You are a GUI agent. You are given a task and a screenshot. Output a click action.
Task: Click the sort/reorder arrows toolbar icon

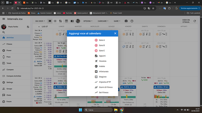point(60,21)
